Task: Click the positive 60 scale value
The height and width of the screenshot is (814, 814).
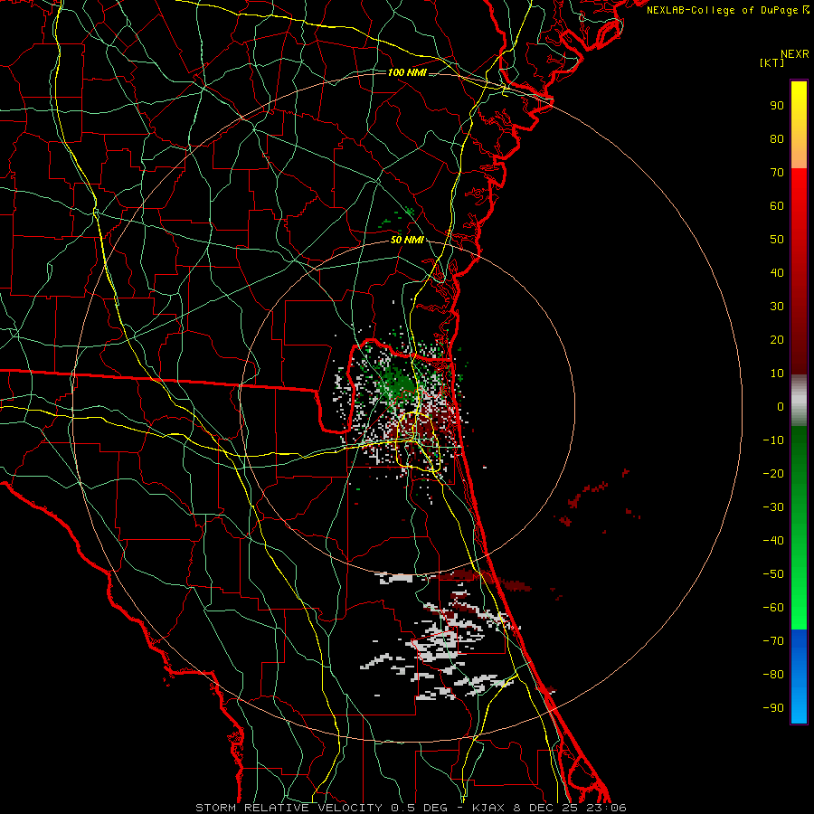Action: [x=777, y=205]
